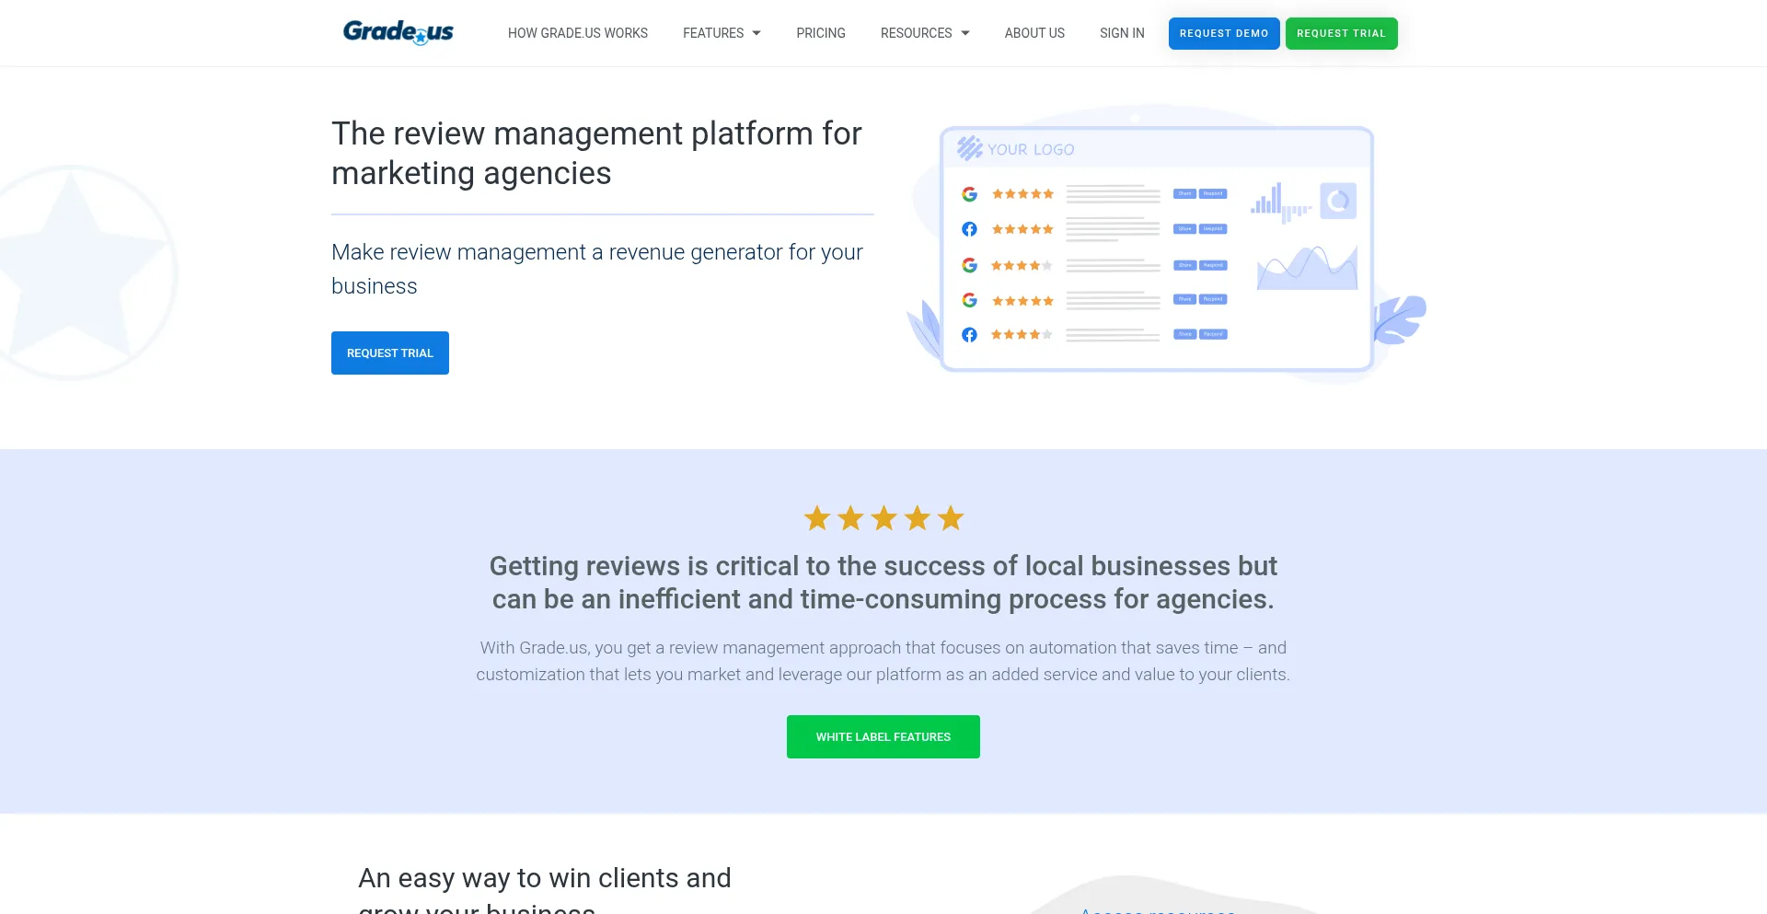Open the How Grade.us Works page
The width and height of the screenshot is (1767, 914).
577,33
